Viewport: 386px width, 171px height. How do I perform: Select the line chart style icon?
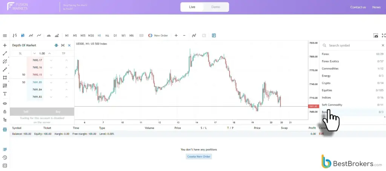(39, 36)
